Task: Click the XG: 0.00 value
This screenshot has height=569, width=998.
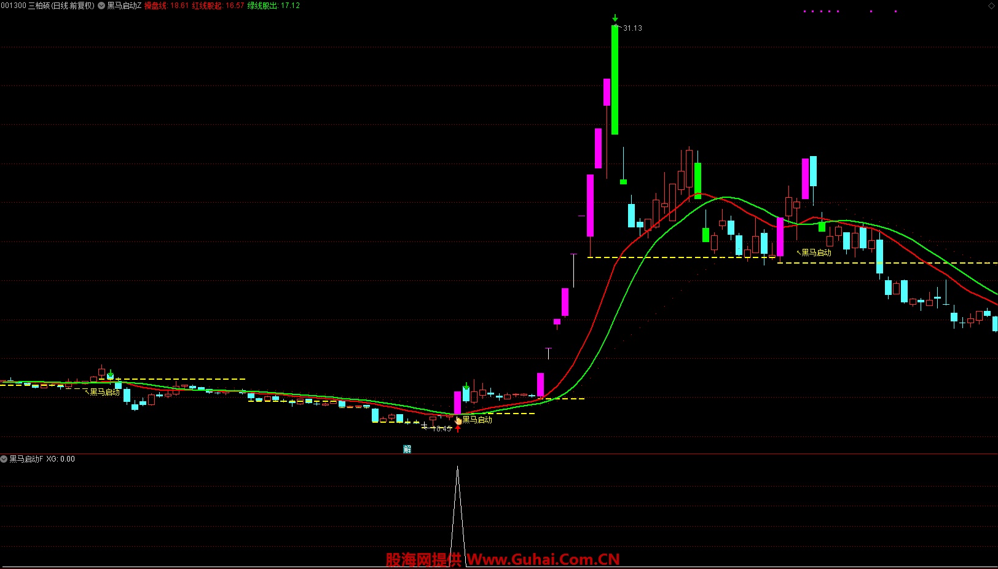Action: point(60,459)
